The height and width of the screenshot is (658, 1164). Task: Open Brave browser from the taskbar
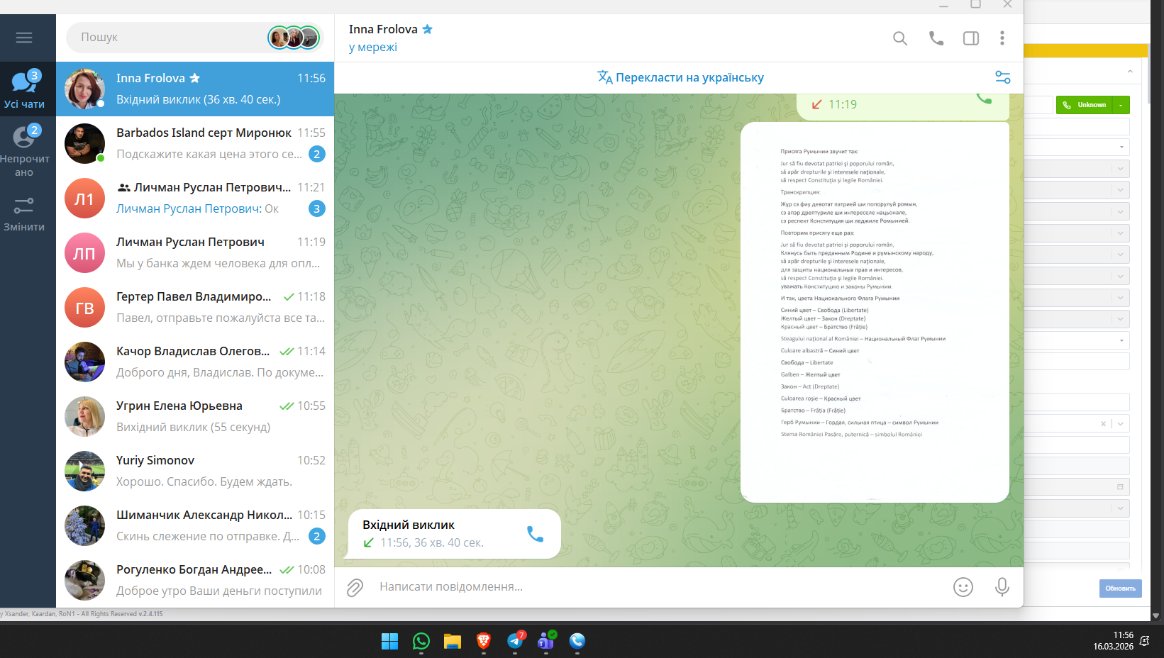click(x=484, y=641)
